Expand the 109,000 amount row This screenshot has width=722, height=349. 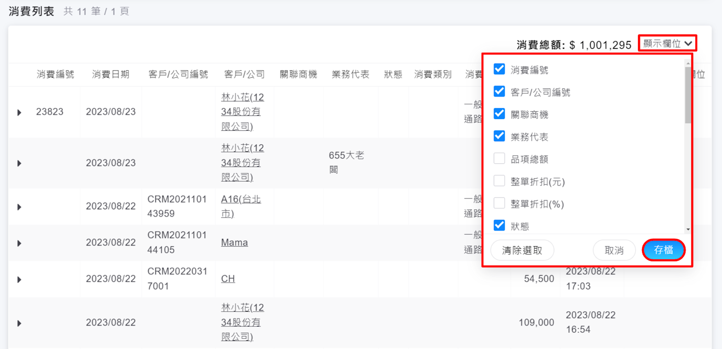19,323
